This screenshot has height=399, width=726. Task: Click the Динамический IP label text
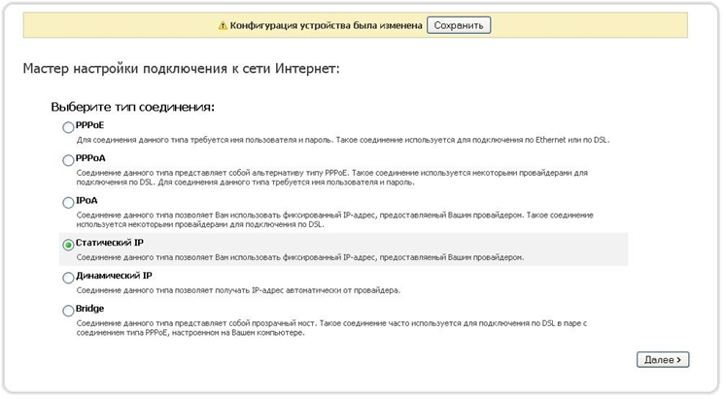click(114, 275)
